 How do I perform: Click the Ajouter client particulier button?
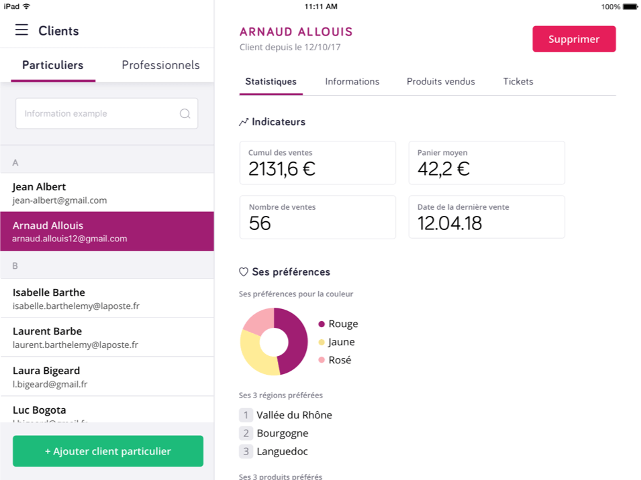107,451
